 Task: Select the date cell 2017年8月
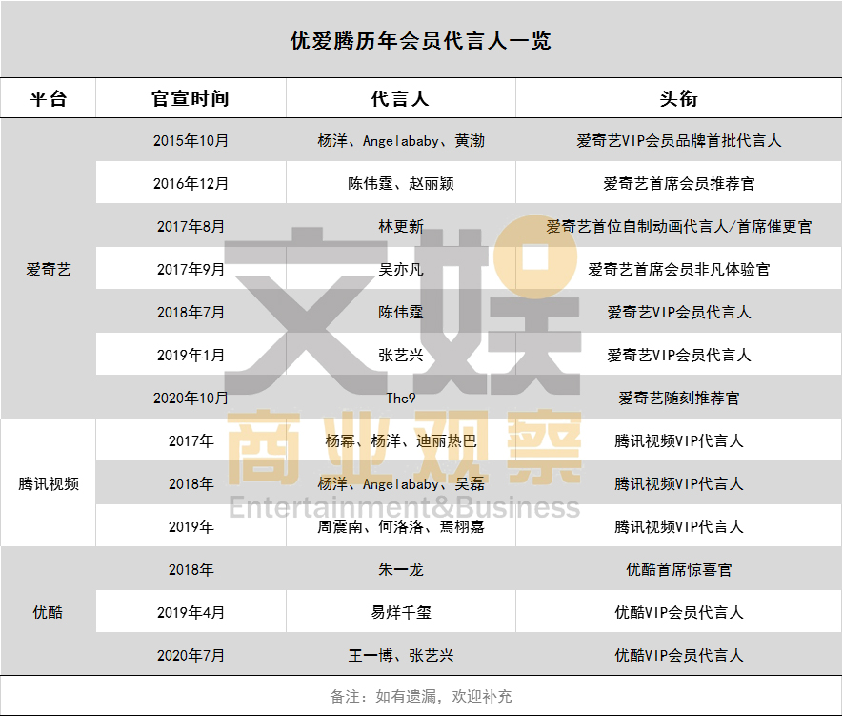191,226
